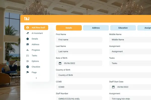The width and height of the screenshot is (151, 100).
Task: Open Tasks in sidebar menu
Action: (x=36, y=55)
